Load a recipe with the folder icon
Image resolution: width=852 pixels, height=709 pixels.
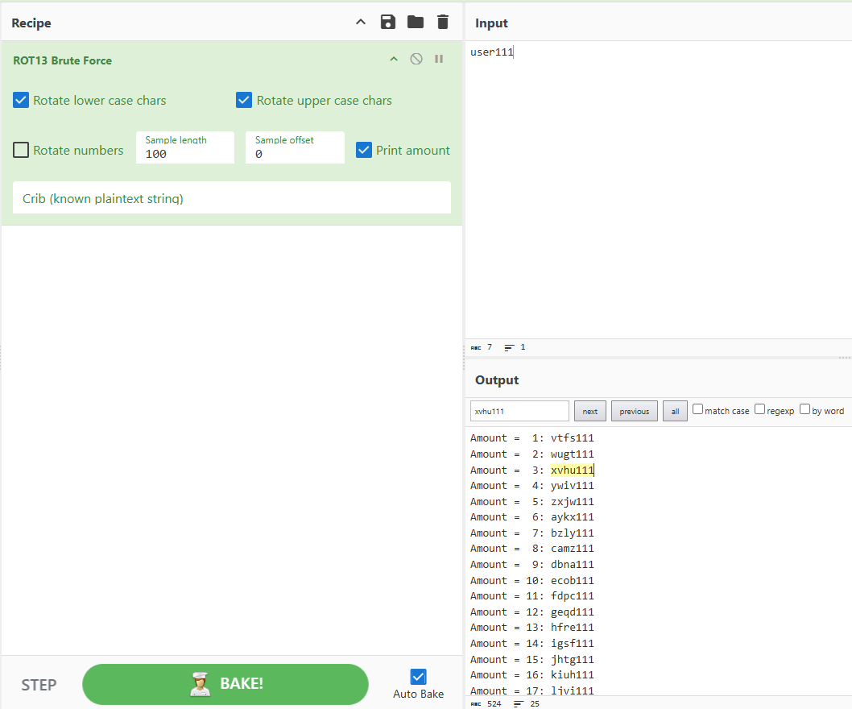pyautogui.click(x=416, y=23)
